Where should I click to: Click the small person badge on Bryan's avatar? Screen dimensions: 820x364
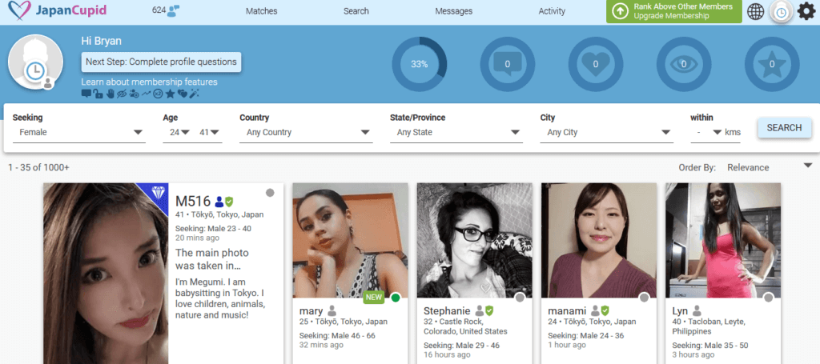coord(48,83)
